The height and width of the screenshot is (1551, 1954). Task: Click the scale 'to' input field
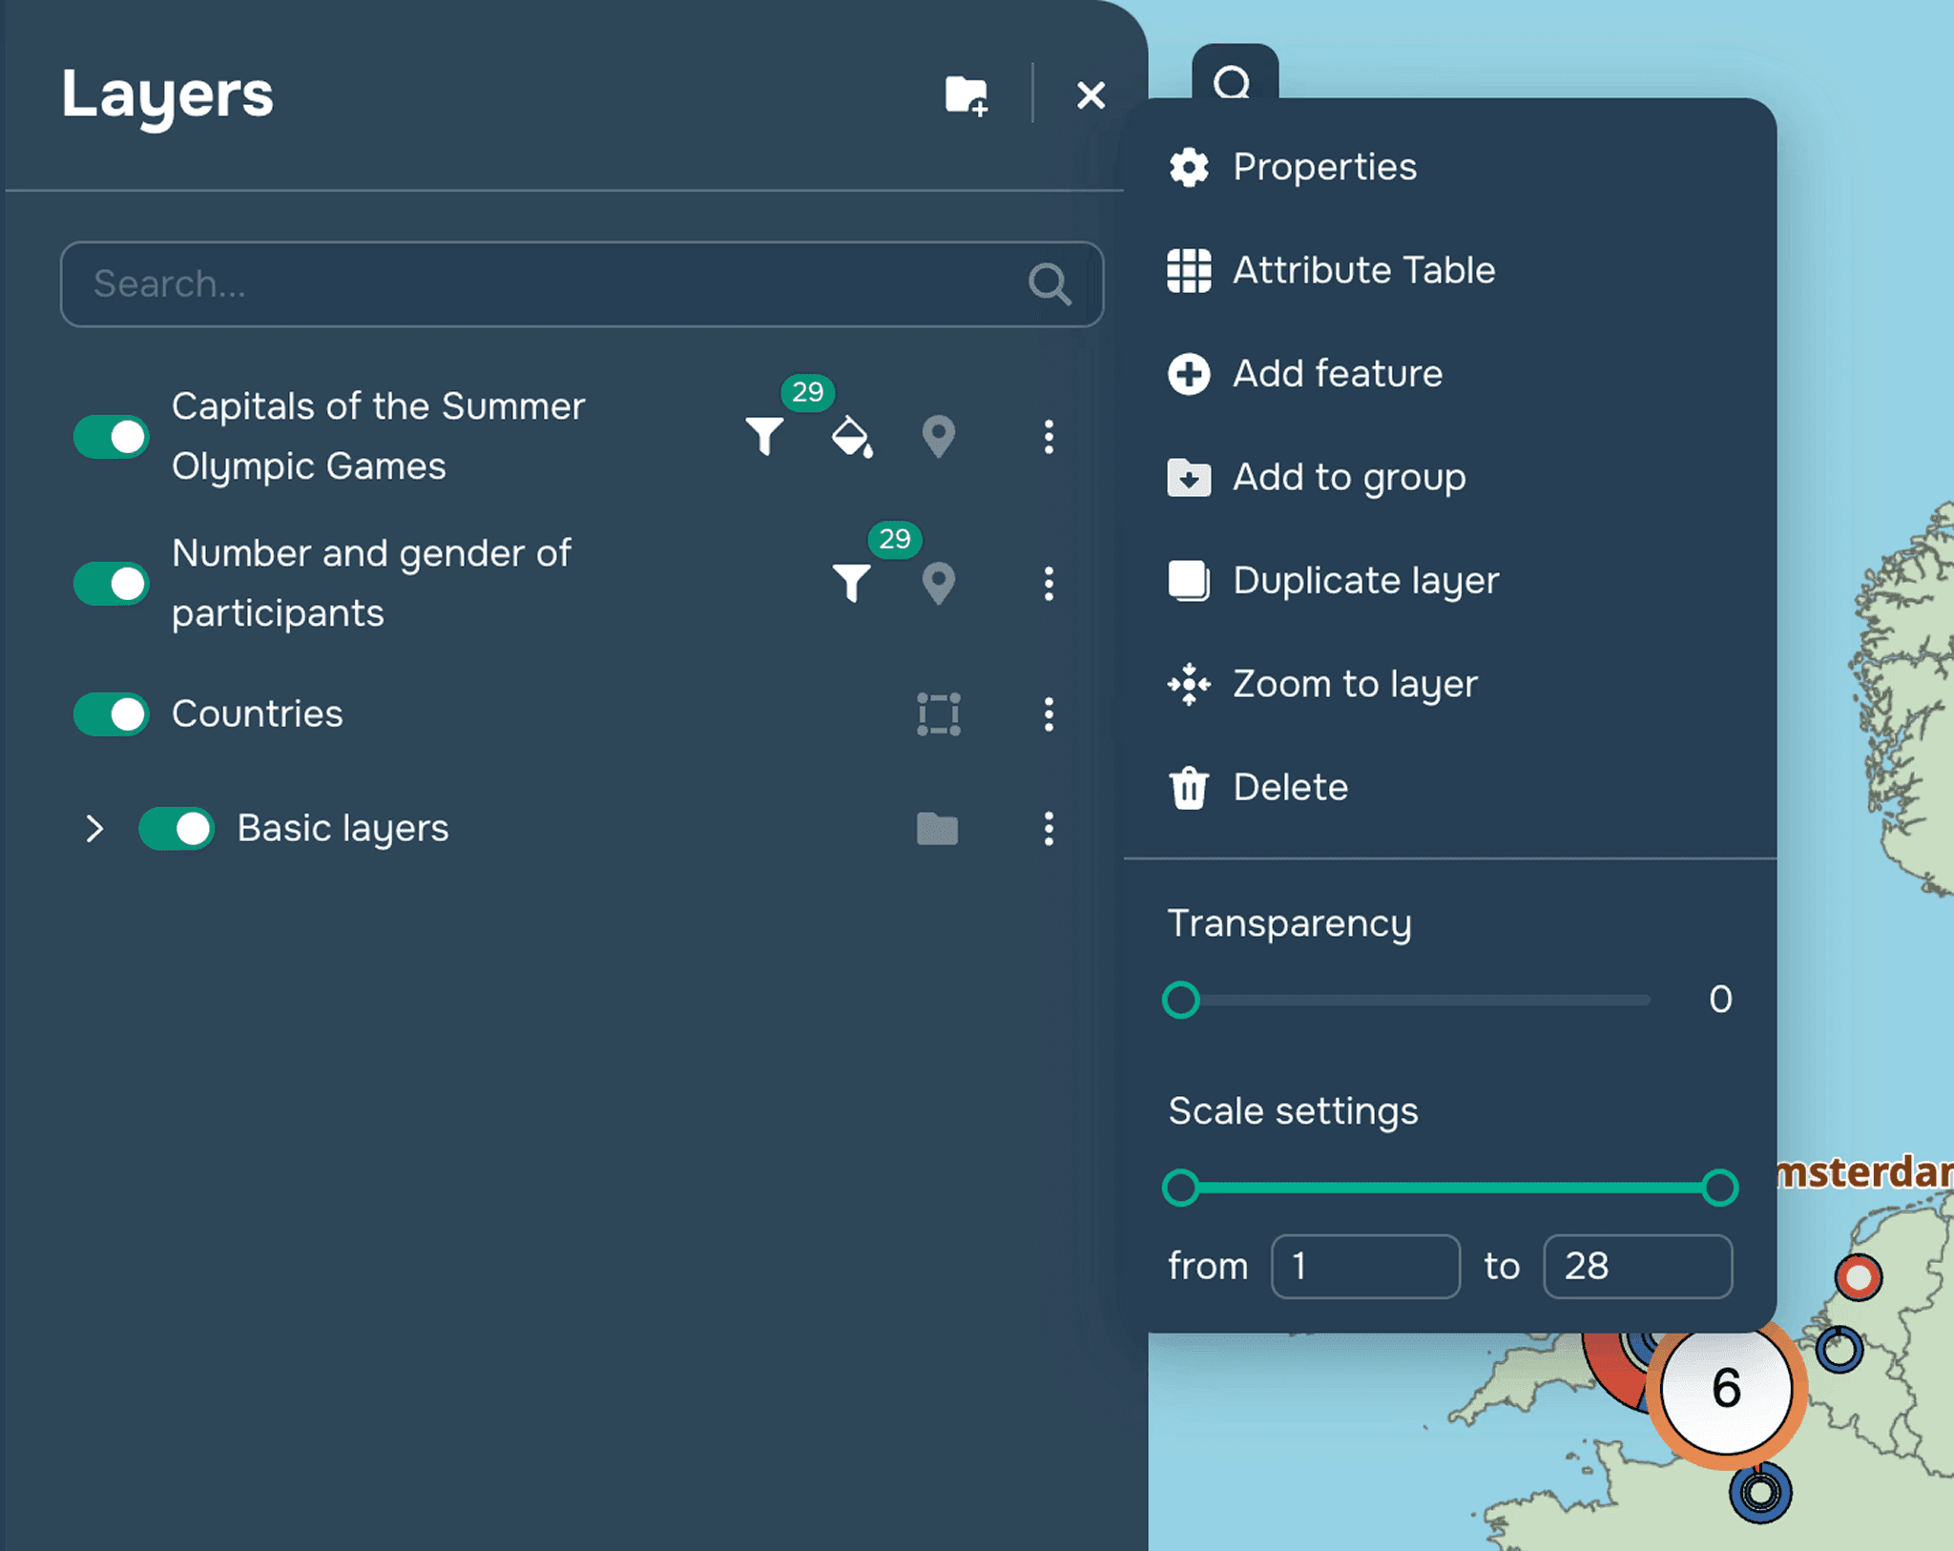[x=1637, y=1267]
